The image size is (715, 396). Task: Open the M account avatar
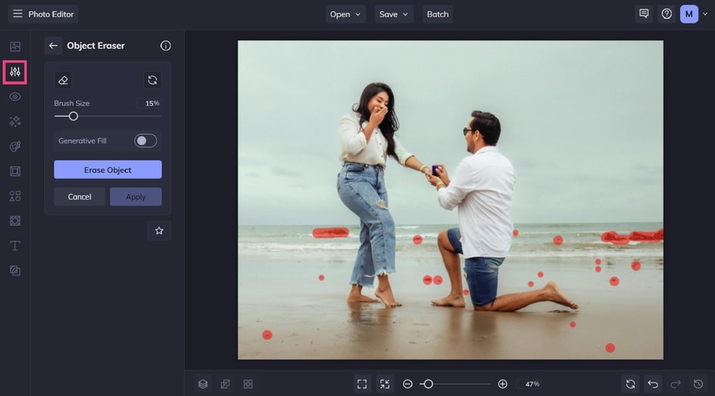click(x=689, y=14)
